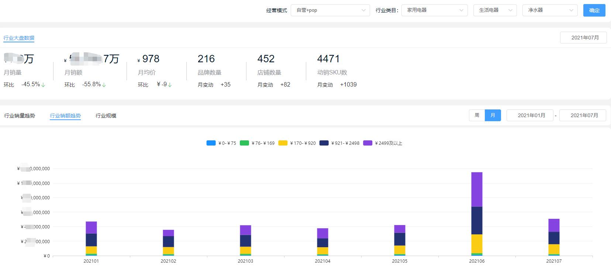Open the 行业大盘数据 link
The height and width of the screenshot is (273, 611).
pos(19,38)
